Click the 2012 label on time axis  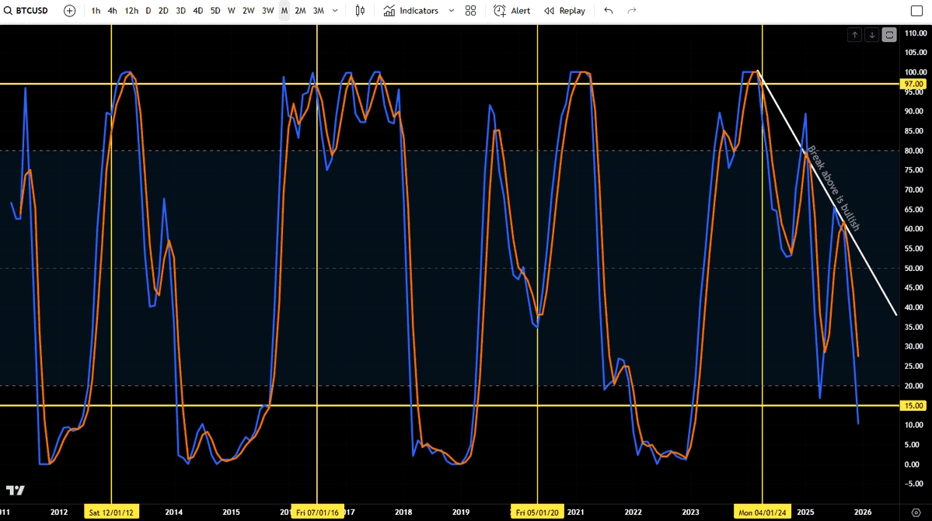(x=59, y=512)
